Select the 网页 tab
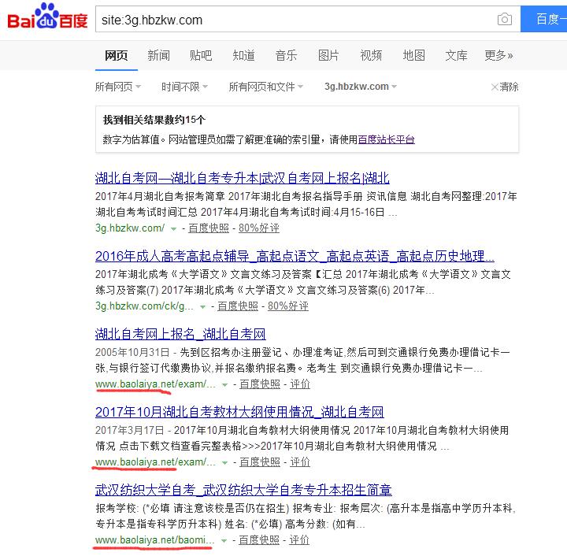The image size is (567, 556). click(x=117, y=55)
